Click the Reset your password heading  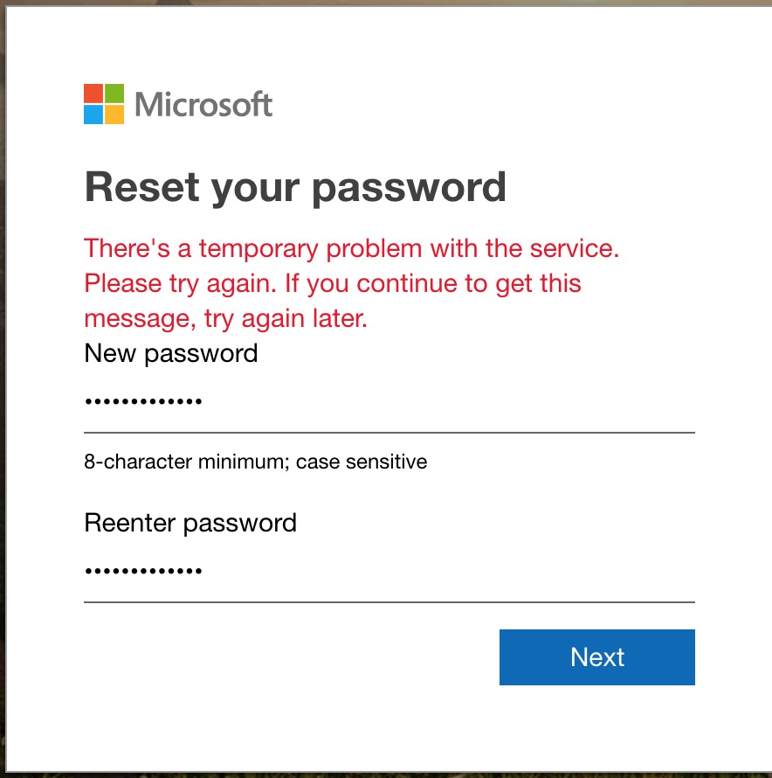tap(295, 188)
